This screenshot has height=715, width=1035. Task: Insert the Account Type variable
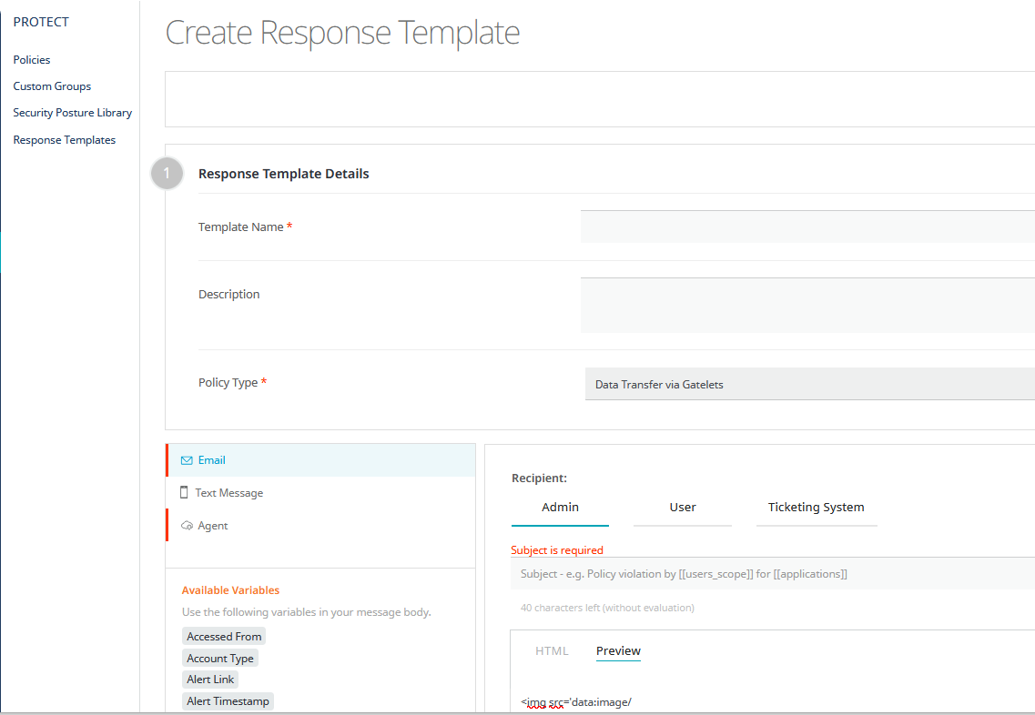click(x=220, y=659)
